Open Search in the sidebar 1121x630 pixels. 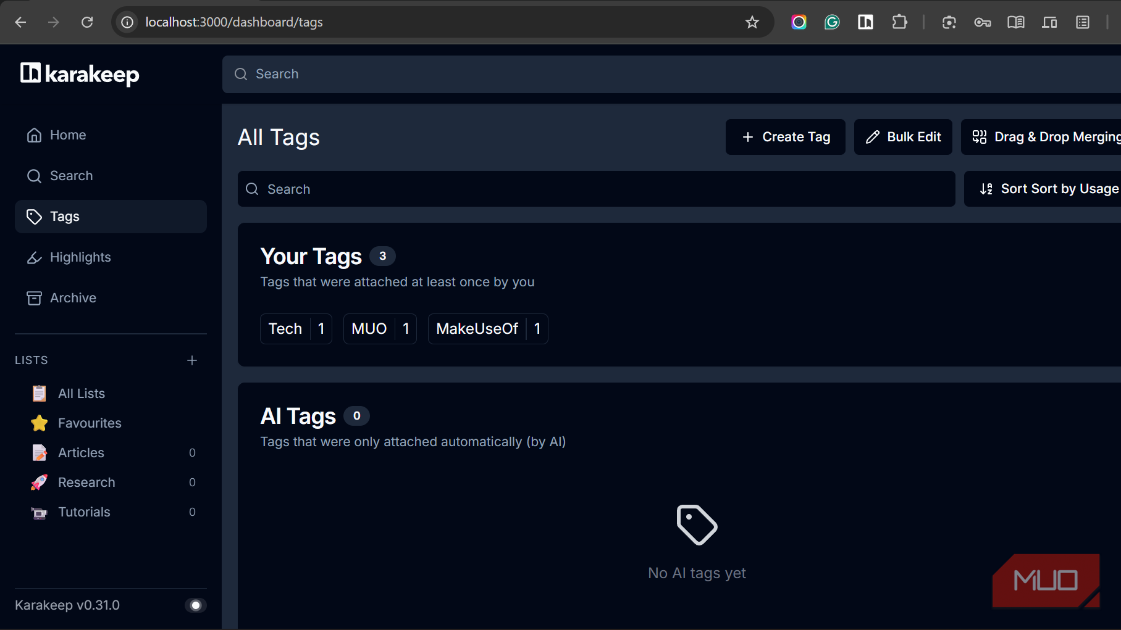[111, 176]
